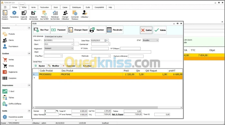The image size is (225, 125).
Task: Open the Utilisateur ribbon icon
Action: 84,14
